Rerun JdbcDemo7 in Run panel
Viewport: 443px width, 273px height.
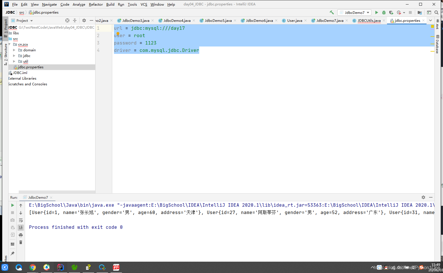pyautogui.click(x=13, y=205)
